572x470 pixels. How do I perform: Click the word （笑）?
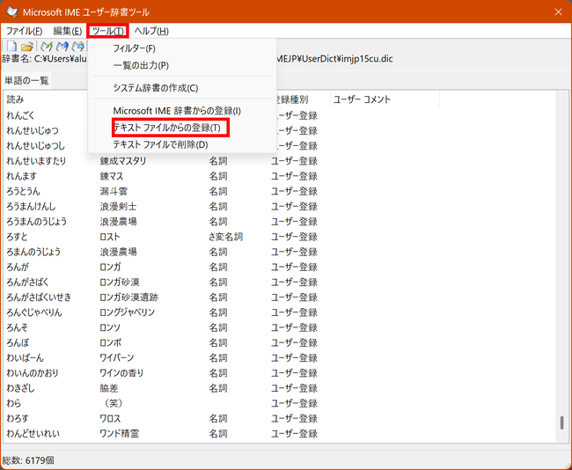tap(114, 403)
